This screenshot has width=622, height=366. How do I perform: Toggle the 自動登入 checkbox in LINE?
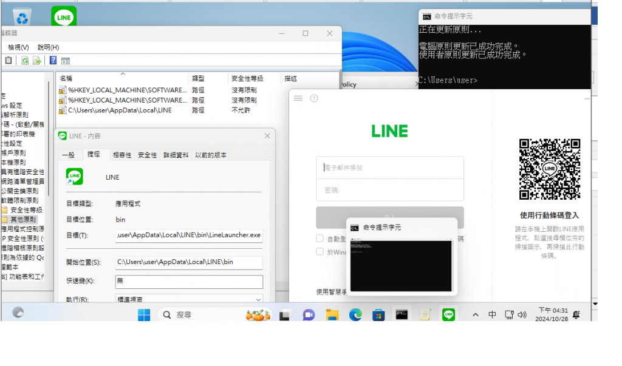coord(320,239)
